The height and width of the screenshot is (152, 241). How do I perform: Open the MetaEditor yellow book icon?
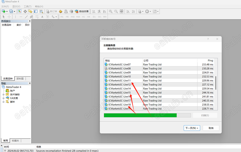61,11
